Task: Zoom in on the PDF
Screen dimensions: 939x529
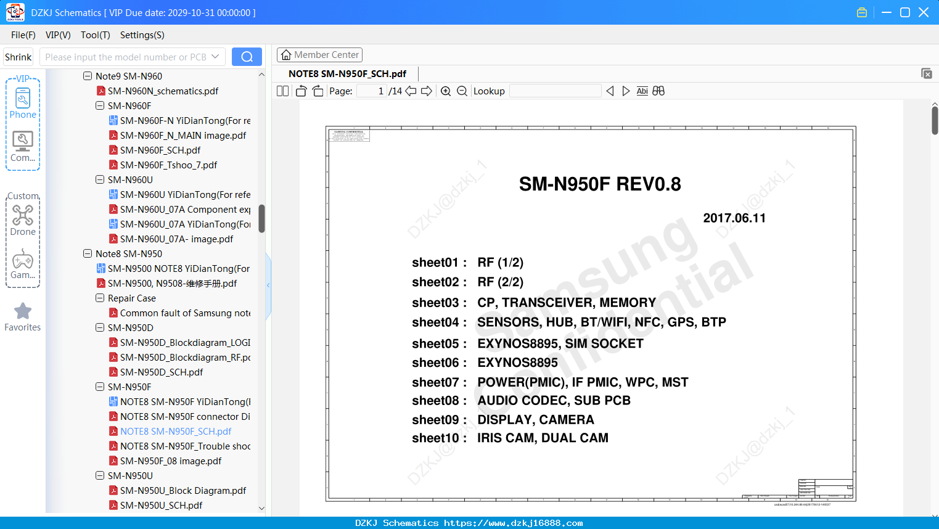Action: click(446, 91)
